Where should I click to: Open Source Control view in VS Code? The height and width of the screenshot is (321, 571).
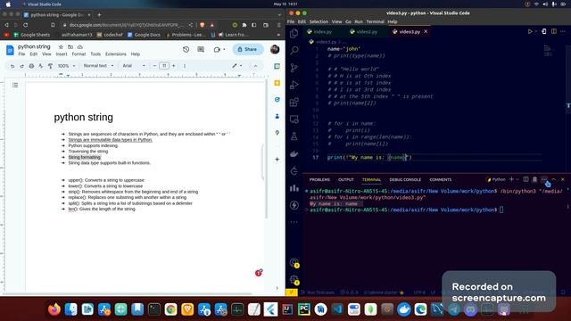(294, 68)
